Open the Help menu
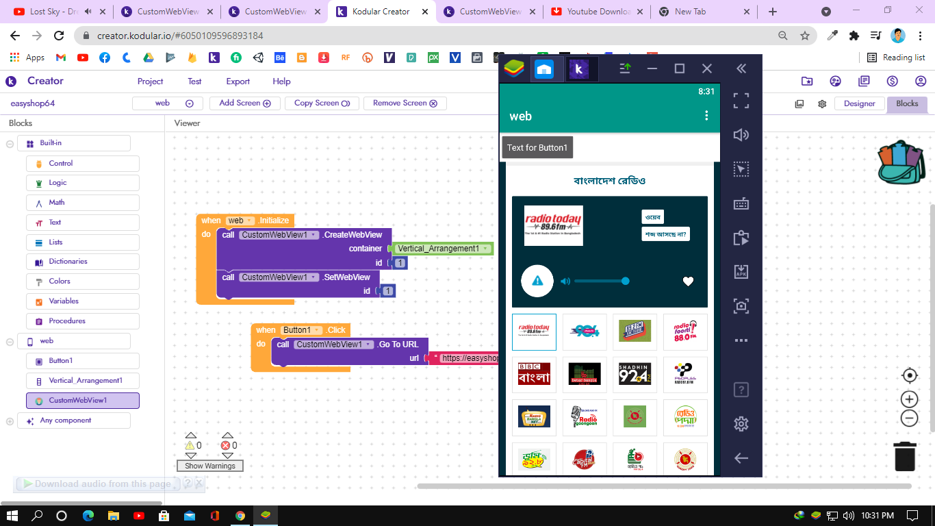The height and width of the screenshot is (526, 935). (x=281, y=81)
